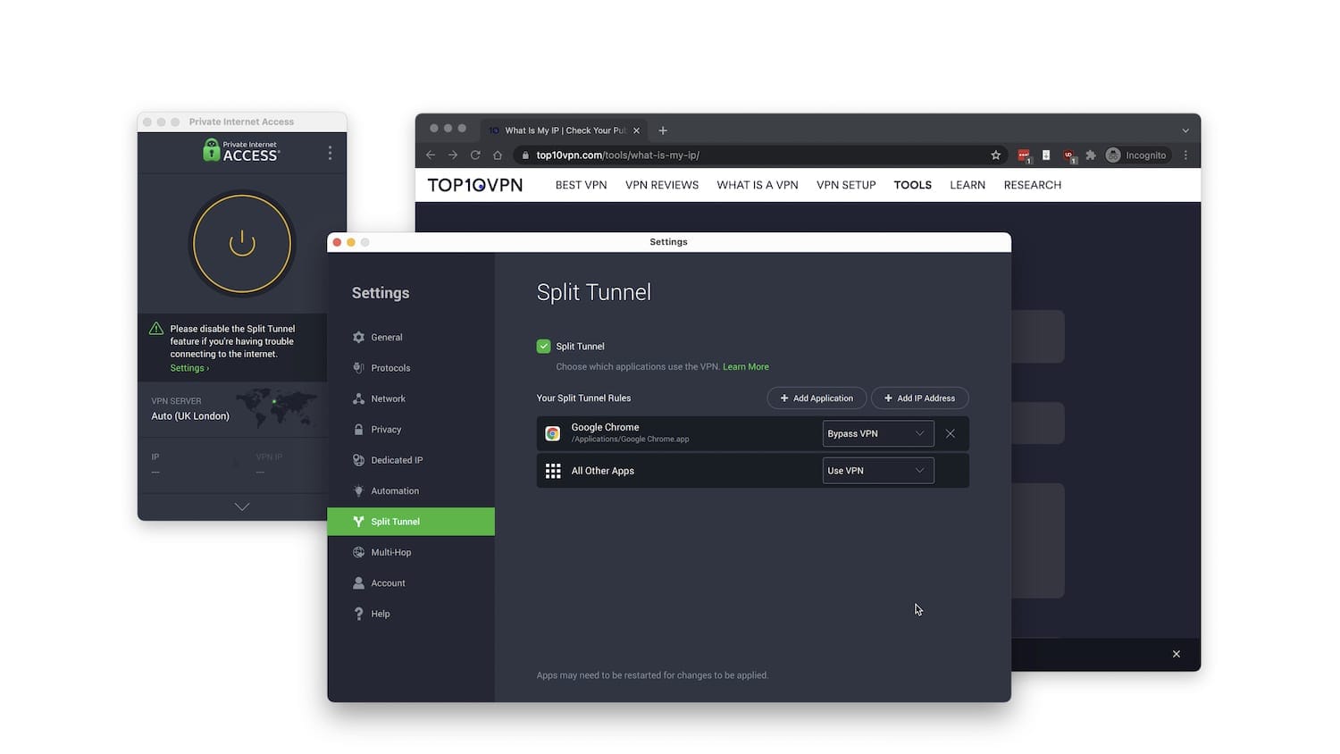Viewport: 1340px width, 754px height.
Task: Follow the Learn More link
Action: coord(746,366)
